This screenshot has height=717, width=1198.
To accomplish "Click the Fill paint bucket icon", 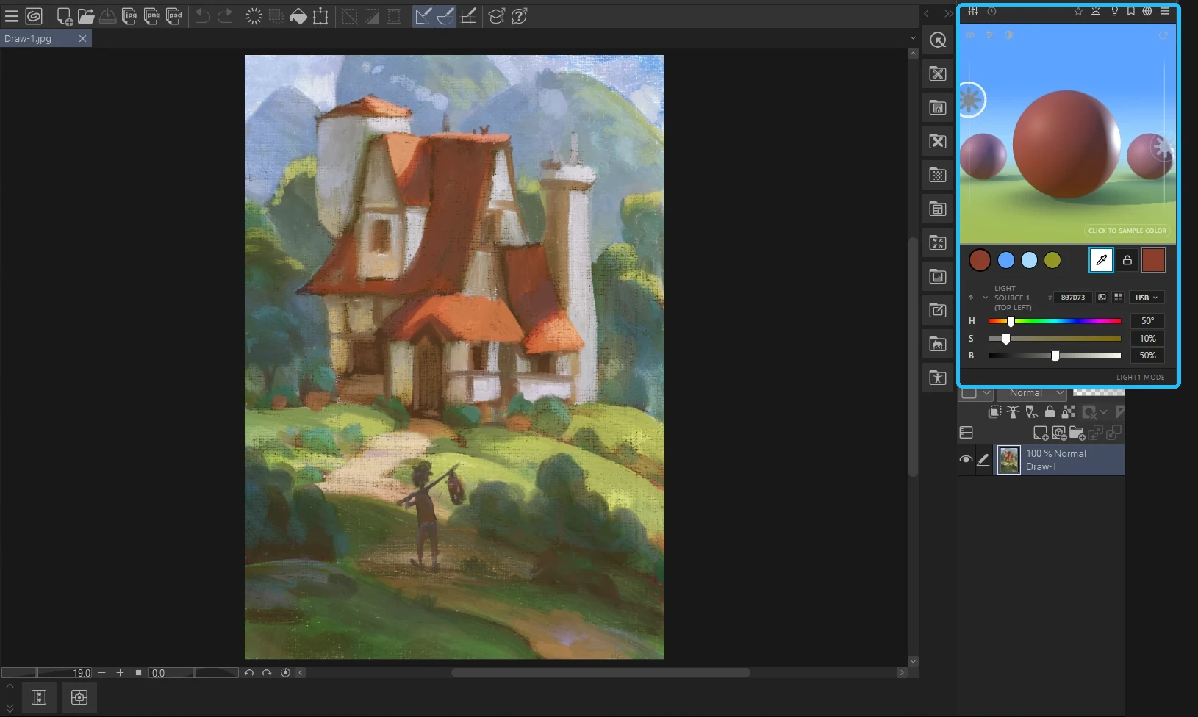I will (298, 16).
